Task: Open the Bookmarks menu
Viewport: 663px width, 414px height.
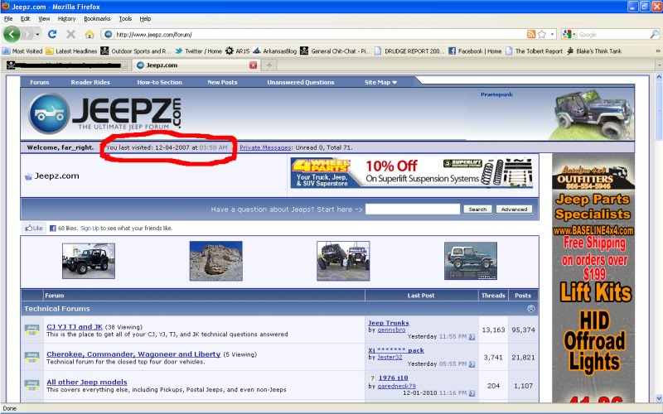Action: (96, 18)
